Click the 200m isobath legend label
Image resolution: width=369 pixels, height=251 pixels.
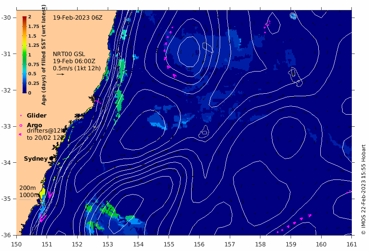[28, 188]
